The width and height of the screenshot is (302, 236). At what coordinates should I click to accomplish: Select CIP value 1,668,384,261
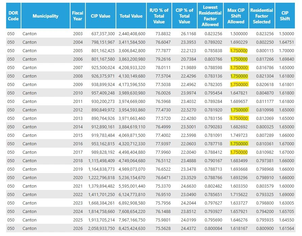click(101, 203)
